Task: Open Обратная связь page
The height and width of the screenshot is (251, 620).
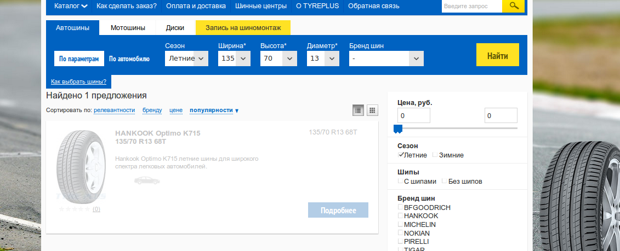Action: [374, 6]
